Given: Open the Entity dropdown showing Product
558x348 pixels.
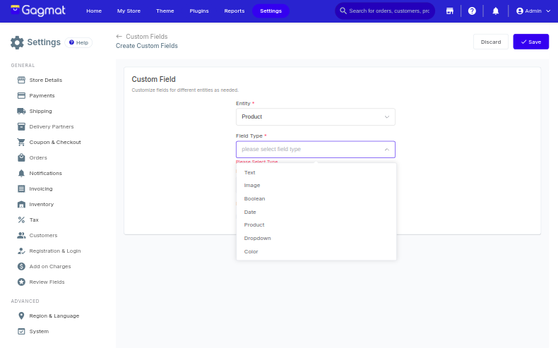Looking at the screenshot, I should coord(315,116).
